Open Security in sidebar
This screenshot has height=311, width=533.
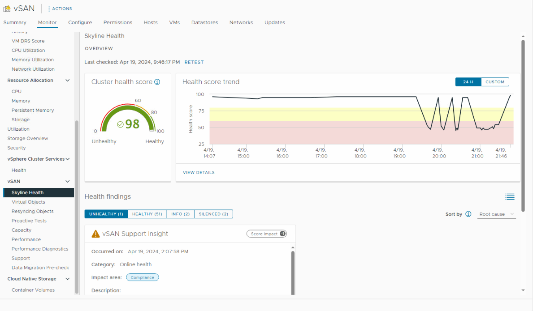click(x=16, y=148)
